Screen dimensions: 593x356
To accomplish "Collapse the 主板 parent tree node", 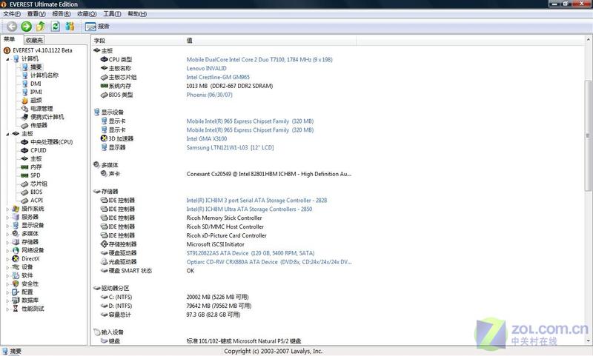I will (x=7, y=134).
